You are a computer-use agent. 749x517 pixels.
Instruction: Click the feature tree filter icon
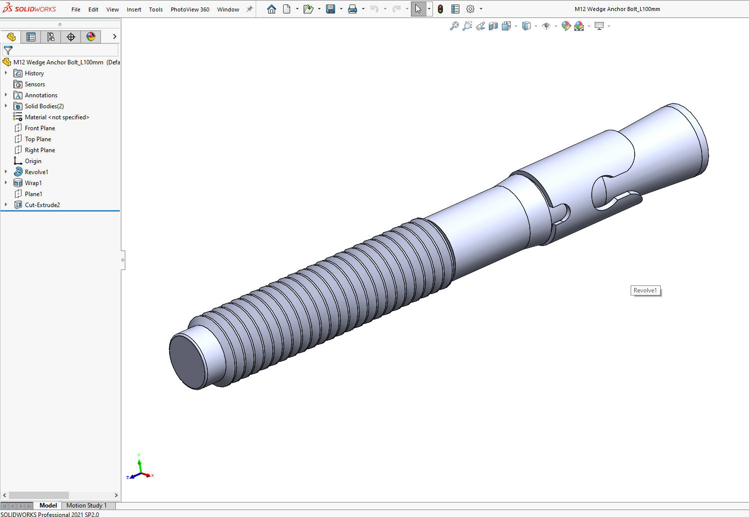point(8,50)
